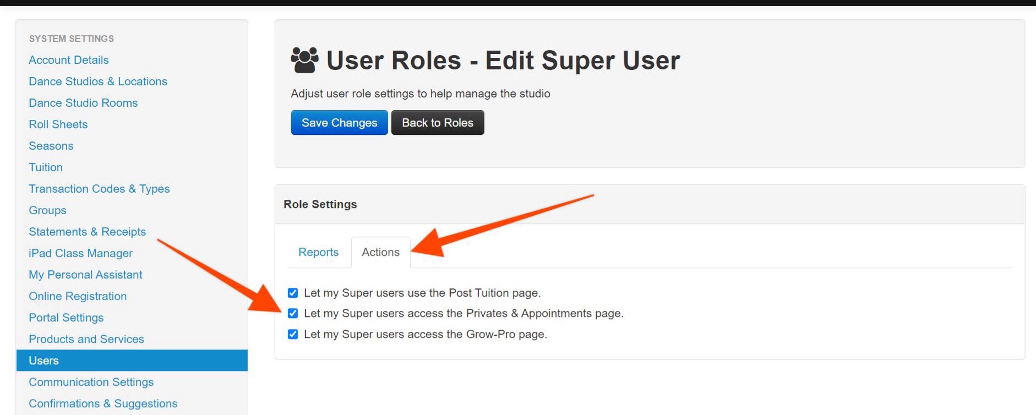
Task: Go to Dance Studios & Locations
Action: pos(98,81)
